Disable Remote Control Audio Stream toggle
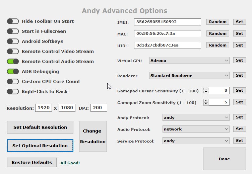The height and width of the screenshot is (174, 252). [13, 61]
